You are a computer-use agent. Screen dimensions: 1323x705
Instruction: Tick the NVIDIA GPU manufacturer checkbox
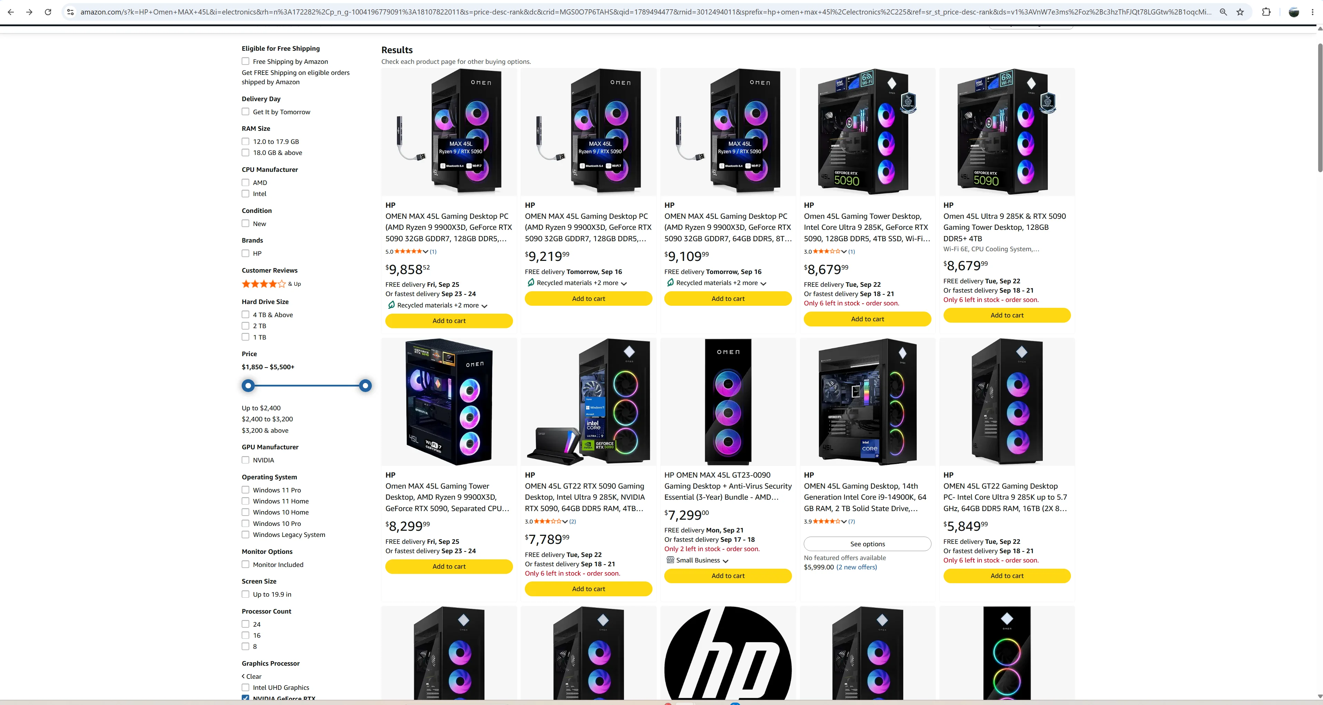tap(245, 461)
